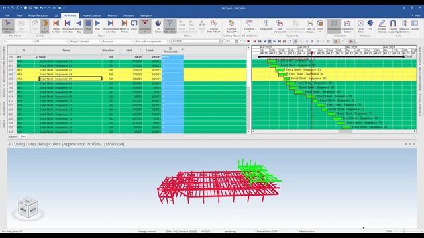Open Critical Path Filter dropdown
This screenshot has height=238, width=424.
click(213, 26)
